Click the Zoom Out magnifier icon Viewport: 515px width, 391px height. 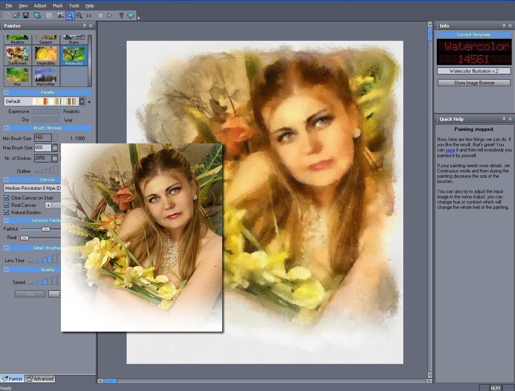click(x=70, y=15)
